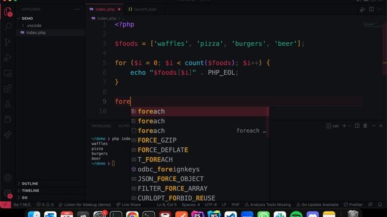Kill terminal with trash icon
This screenshot has width=387, height=217.
tap(365, 126)
